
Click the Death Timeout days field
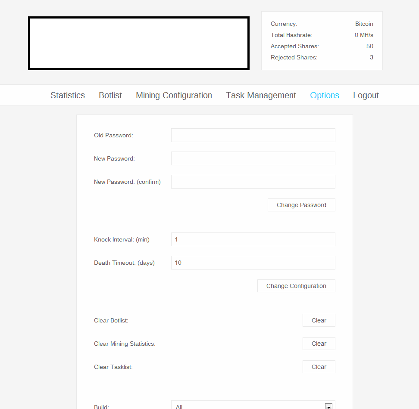[x=253, y=263]
